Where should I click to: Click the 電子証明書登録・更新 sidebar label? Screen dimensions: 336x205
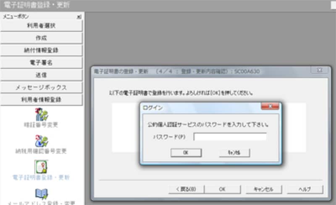click(41, 178)
